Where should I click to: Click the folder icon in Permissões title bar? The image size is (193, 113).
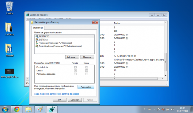coord(32,22)
